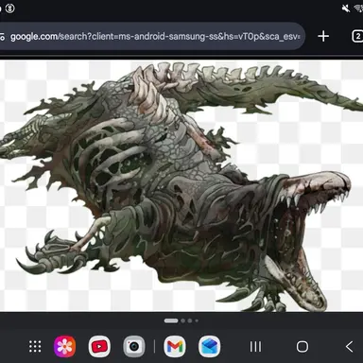Screen dimensions: 363x363
Task: Show recent apps with three-bar button
Action: coord(255,347)
